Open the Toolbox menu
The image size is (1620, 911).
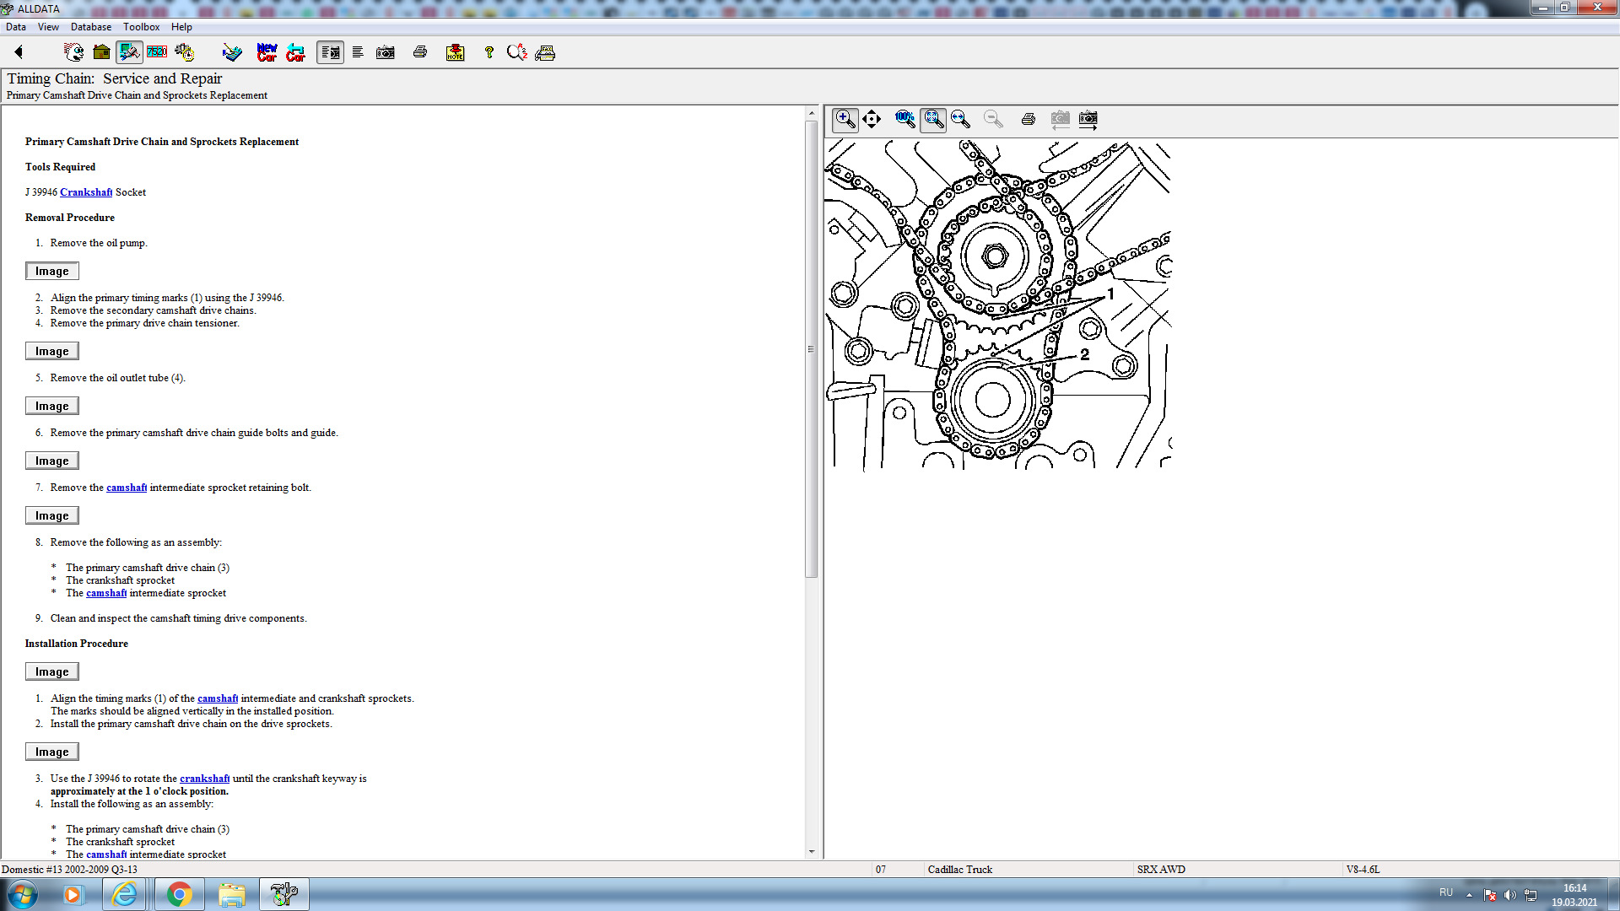(x=141, y=27)
